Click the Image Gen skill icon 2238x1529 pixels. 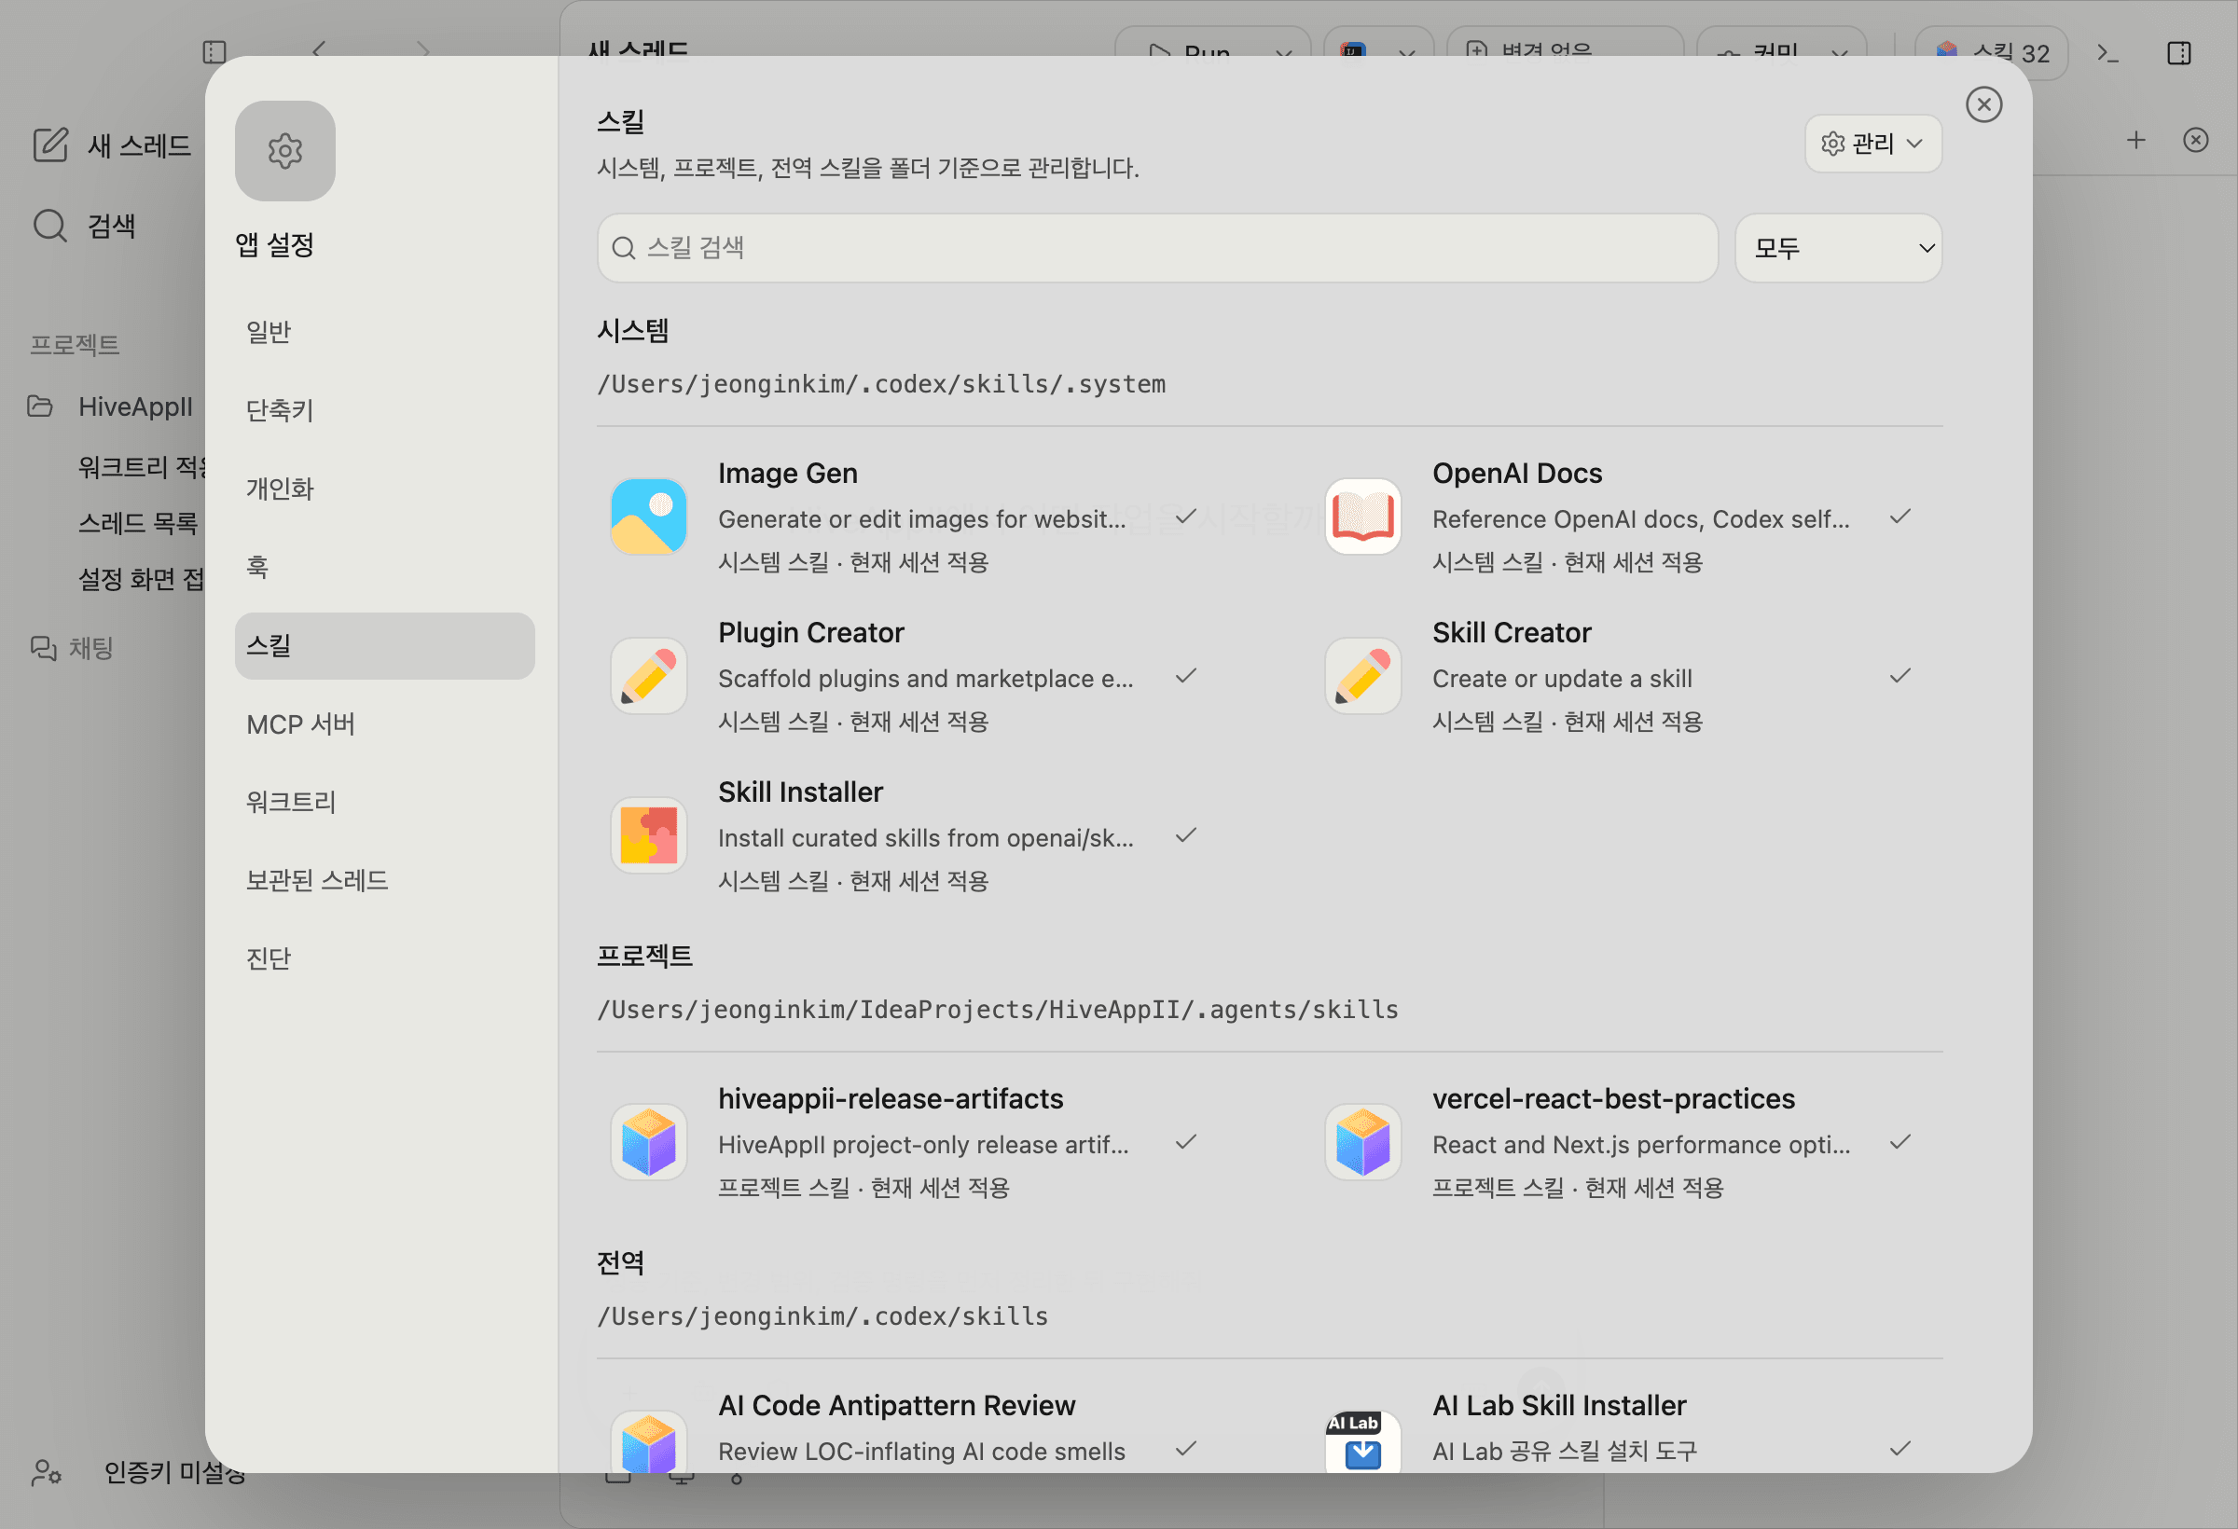[648, 517]
